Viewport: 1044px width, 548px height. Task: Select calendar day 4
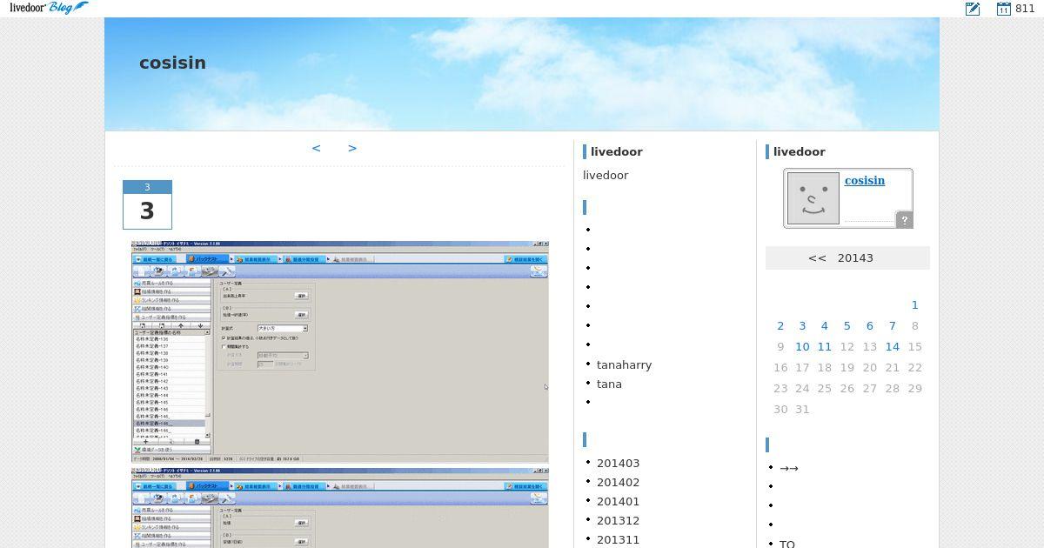pos(825,325)
